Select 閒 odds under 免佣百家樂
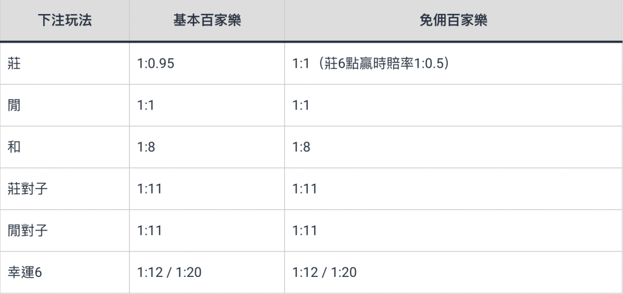Viewport: 623px width, 294px height. pos(301,105)
